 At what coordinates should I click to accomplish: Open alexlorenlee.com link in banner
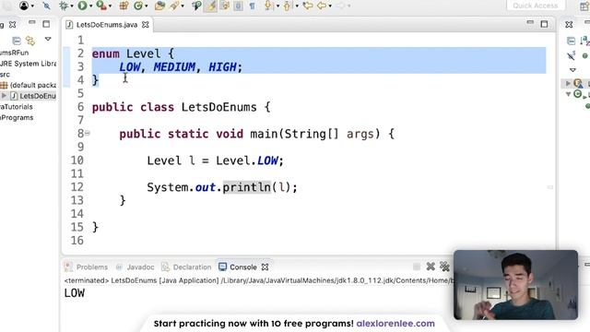pyautogui.click(x=395, y=324)
